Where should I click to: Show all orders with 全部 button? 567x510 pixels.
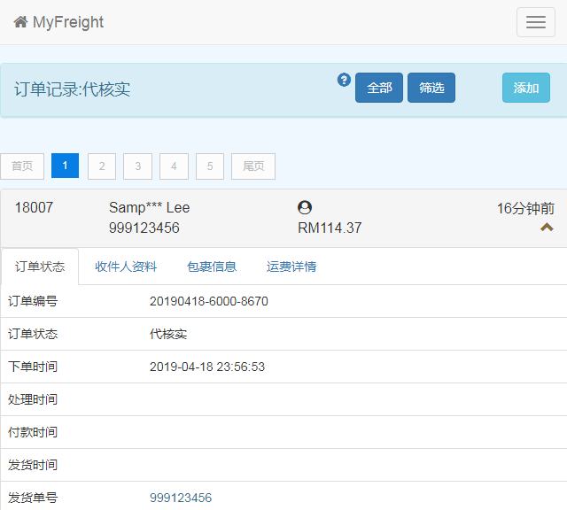pos(379,88)
